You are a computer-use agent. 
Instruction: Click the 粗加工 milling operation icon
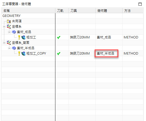tap(23, 37)
